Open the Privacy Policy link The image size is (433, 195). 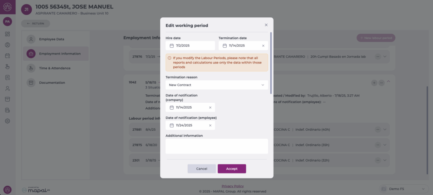pos(233,186)
